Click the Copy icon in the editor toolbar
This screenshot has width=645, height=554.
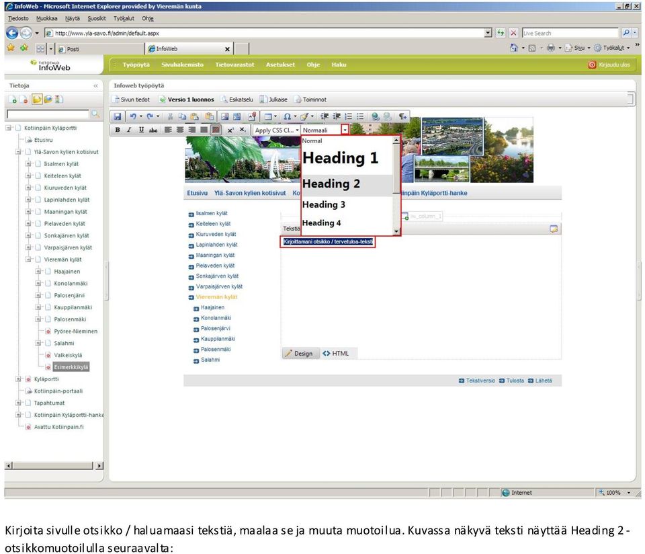point(182,116)
